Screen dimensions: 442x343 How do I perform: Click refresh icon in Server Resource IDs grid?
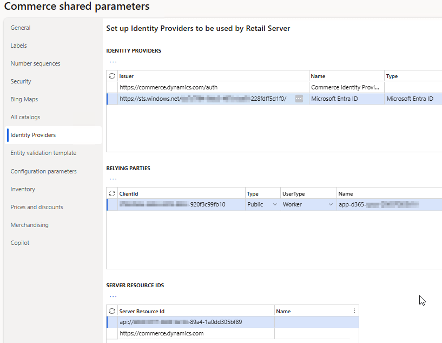[x=112, y=311]
